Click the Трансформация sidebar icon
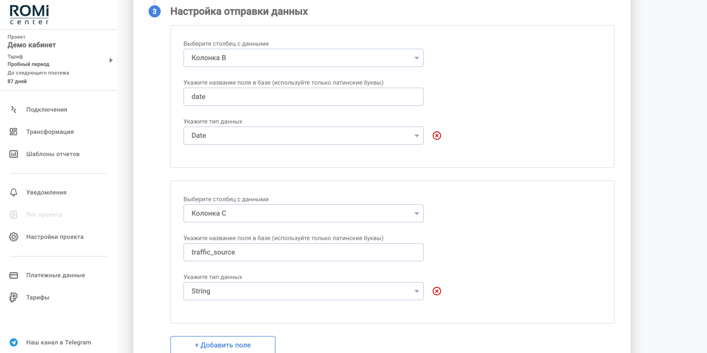The width and height of the screenshot is (707, 353). [13, 132]
